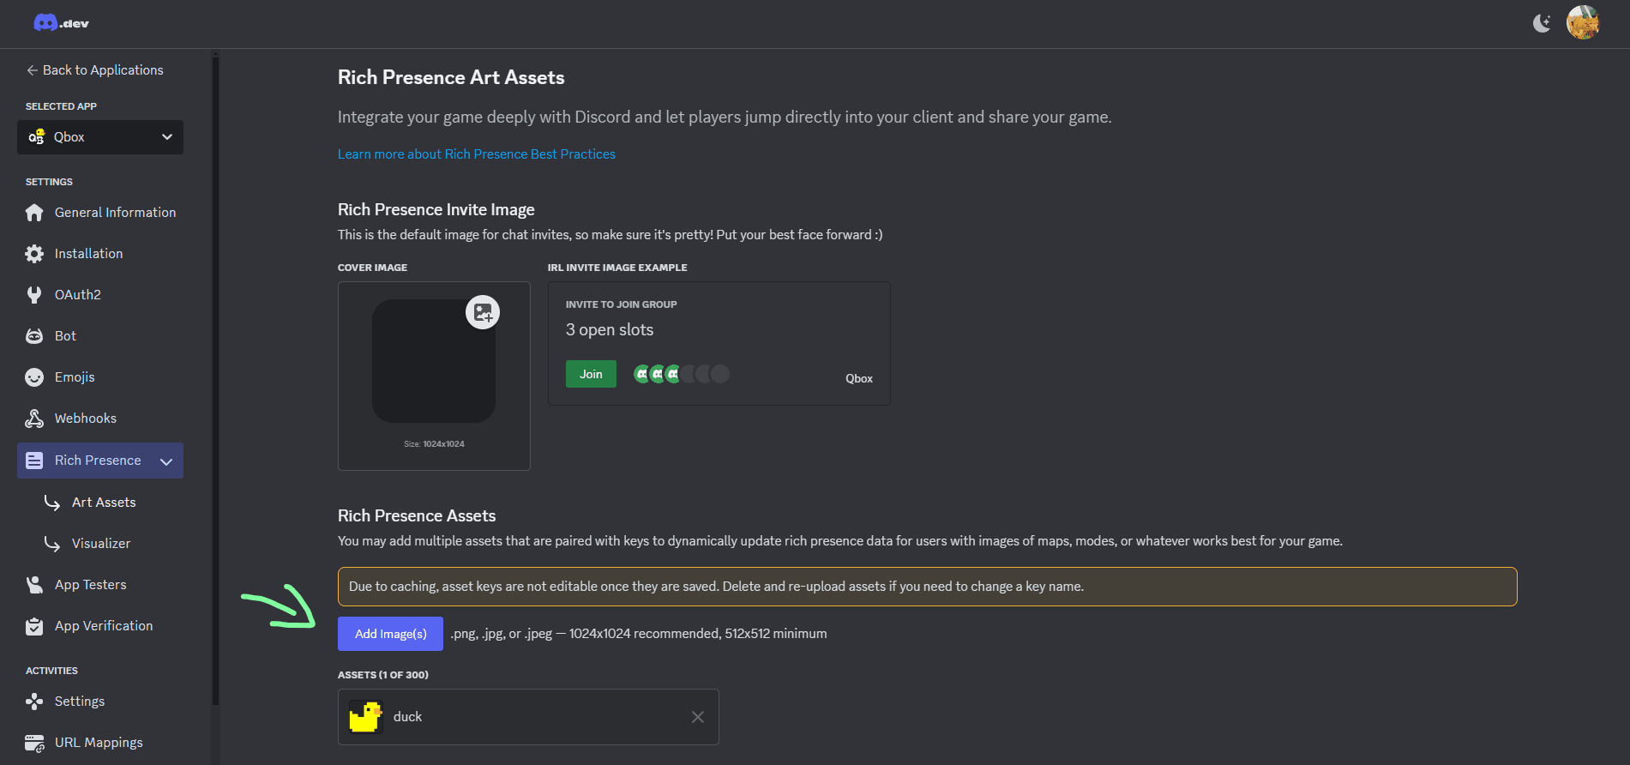
Task: Open the user profile avatar
Action: click(1582, 23)
